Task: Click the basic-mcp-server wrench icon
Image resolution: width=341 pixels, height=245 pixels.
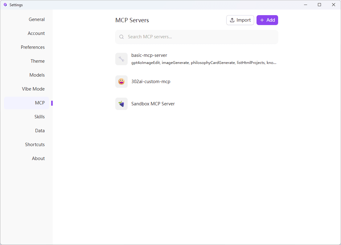Action: coord(121,59)
